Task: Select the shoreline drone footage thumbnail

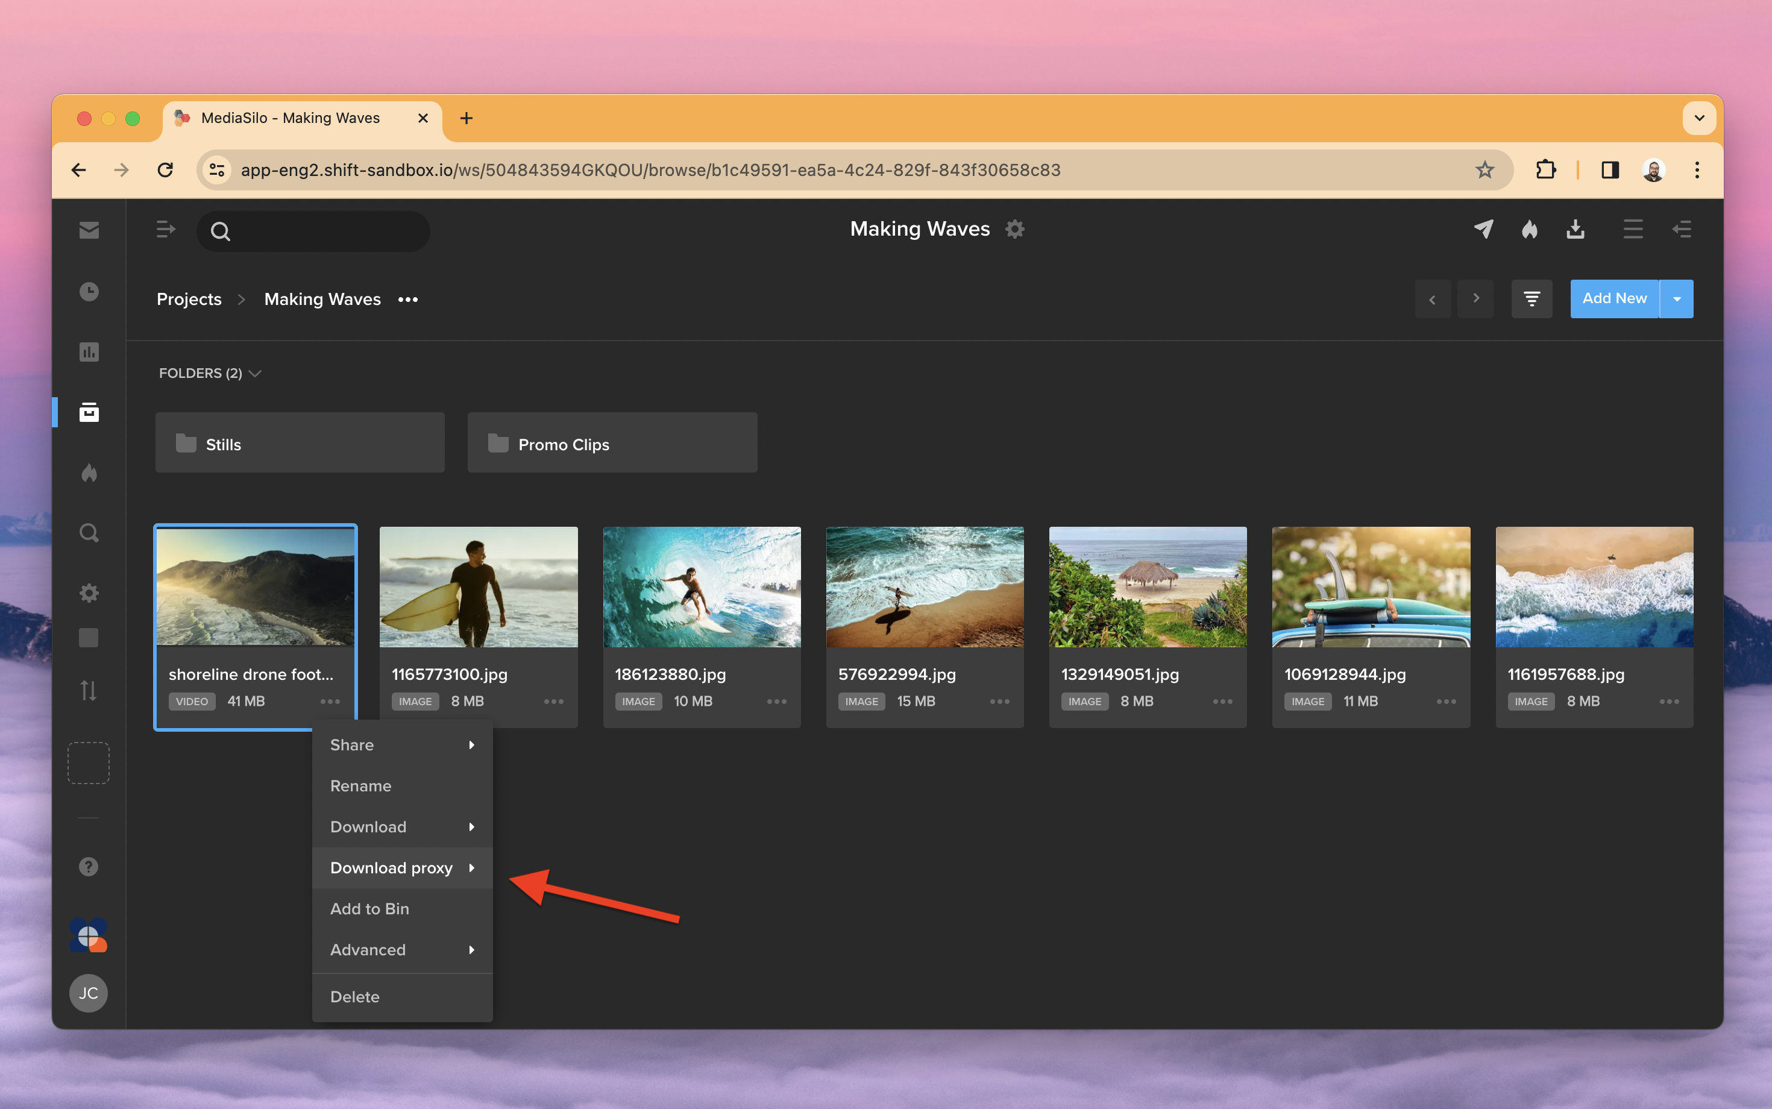Action: (x=255, y=587)
